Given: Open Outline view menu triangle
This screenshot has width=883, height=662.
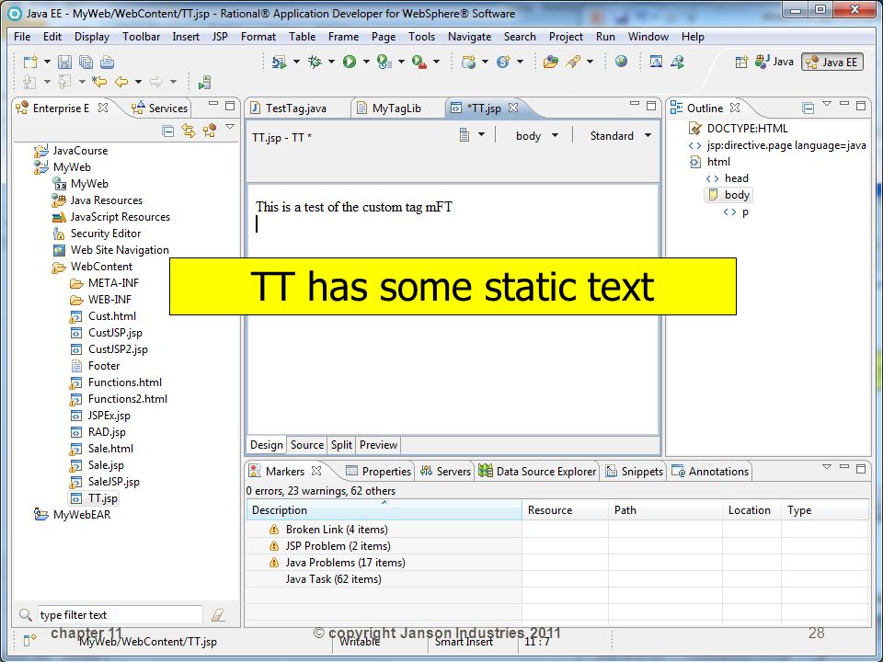Looking at the screenshot, I should pyautogui.click(x=827, y=104).
